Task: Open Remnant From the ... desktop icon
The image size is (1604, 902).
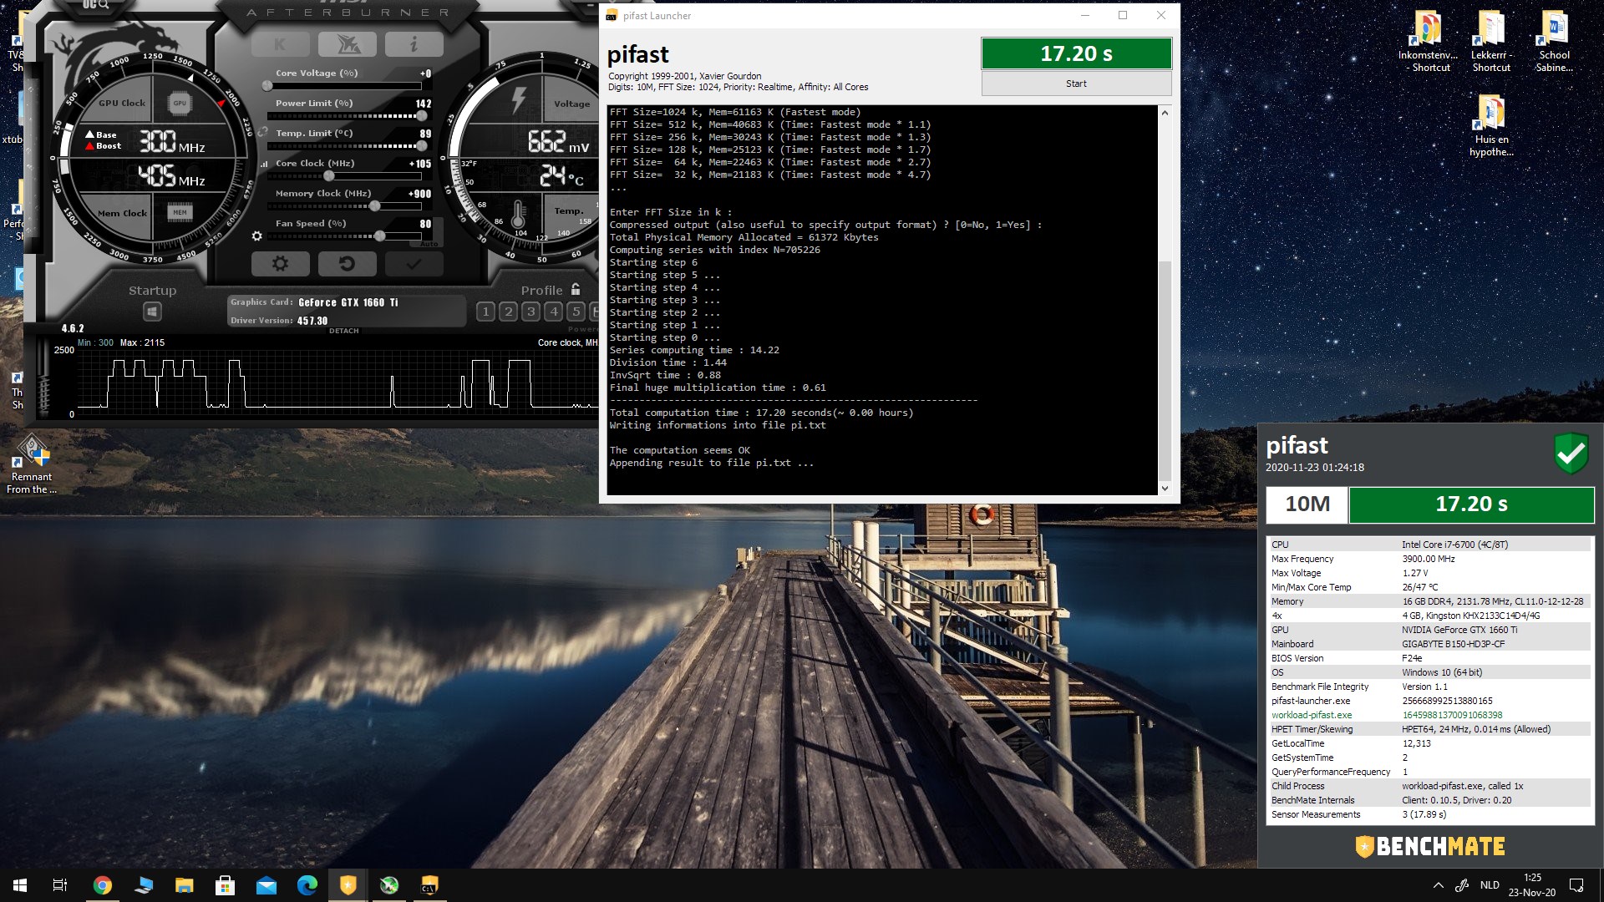Action: (x=32, y=464)
